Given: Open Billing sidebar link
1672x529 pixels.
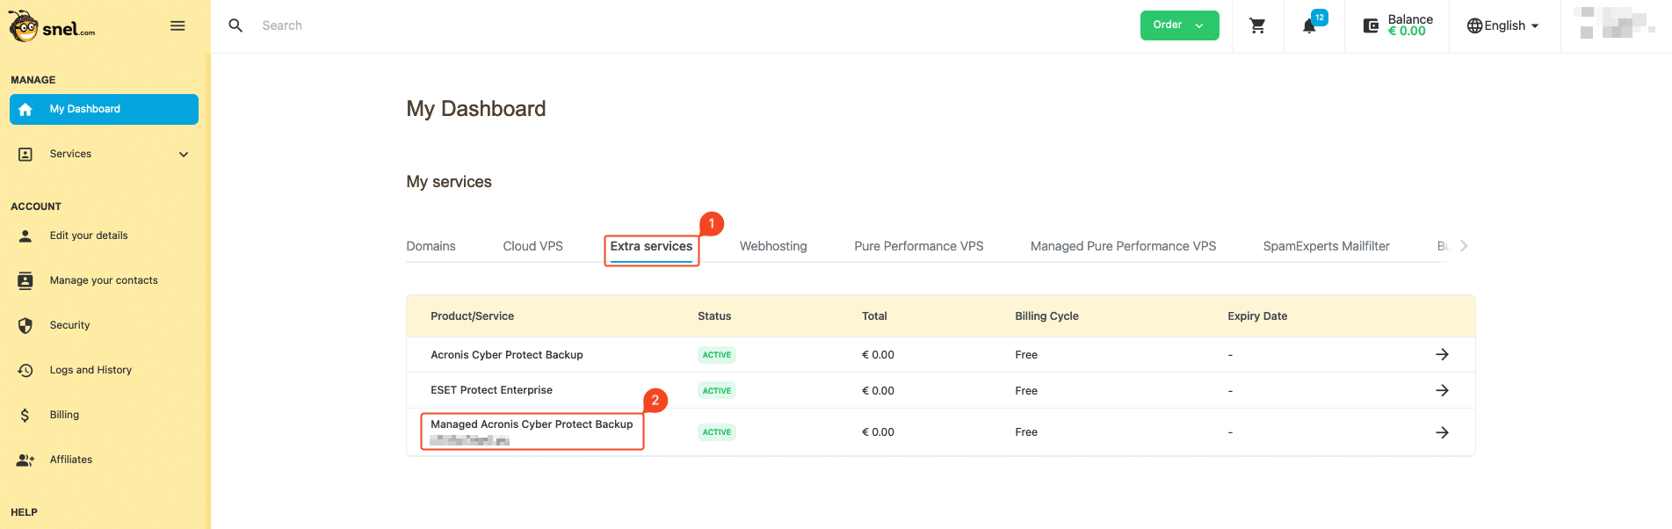Looking at the screenshot, I should click(x=64, y=415).
